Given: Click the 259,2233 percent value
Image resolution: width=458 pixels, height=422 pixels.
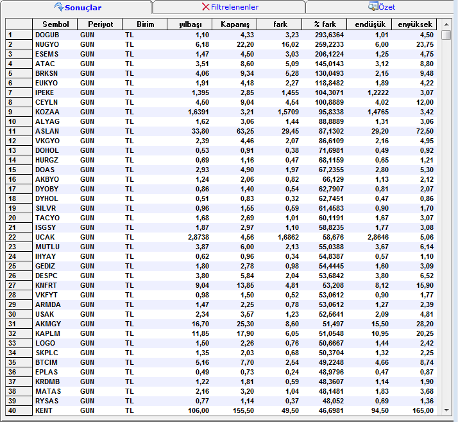Looking at the screenshot, I should pos(329,44).
